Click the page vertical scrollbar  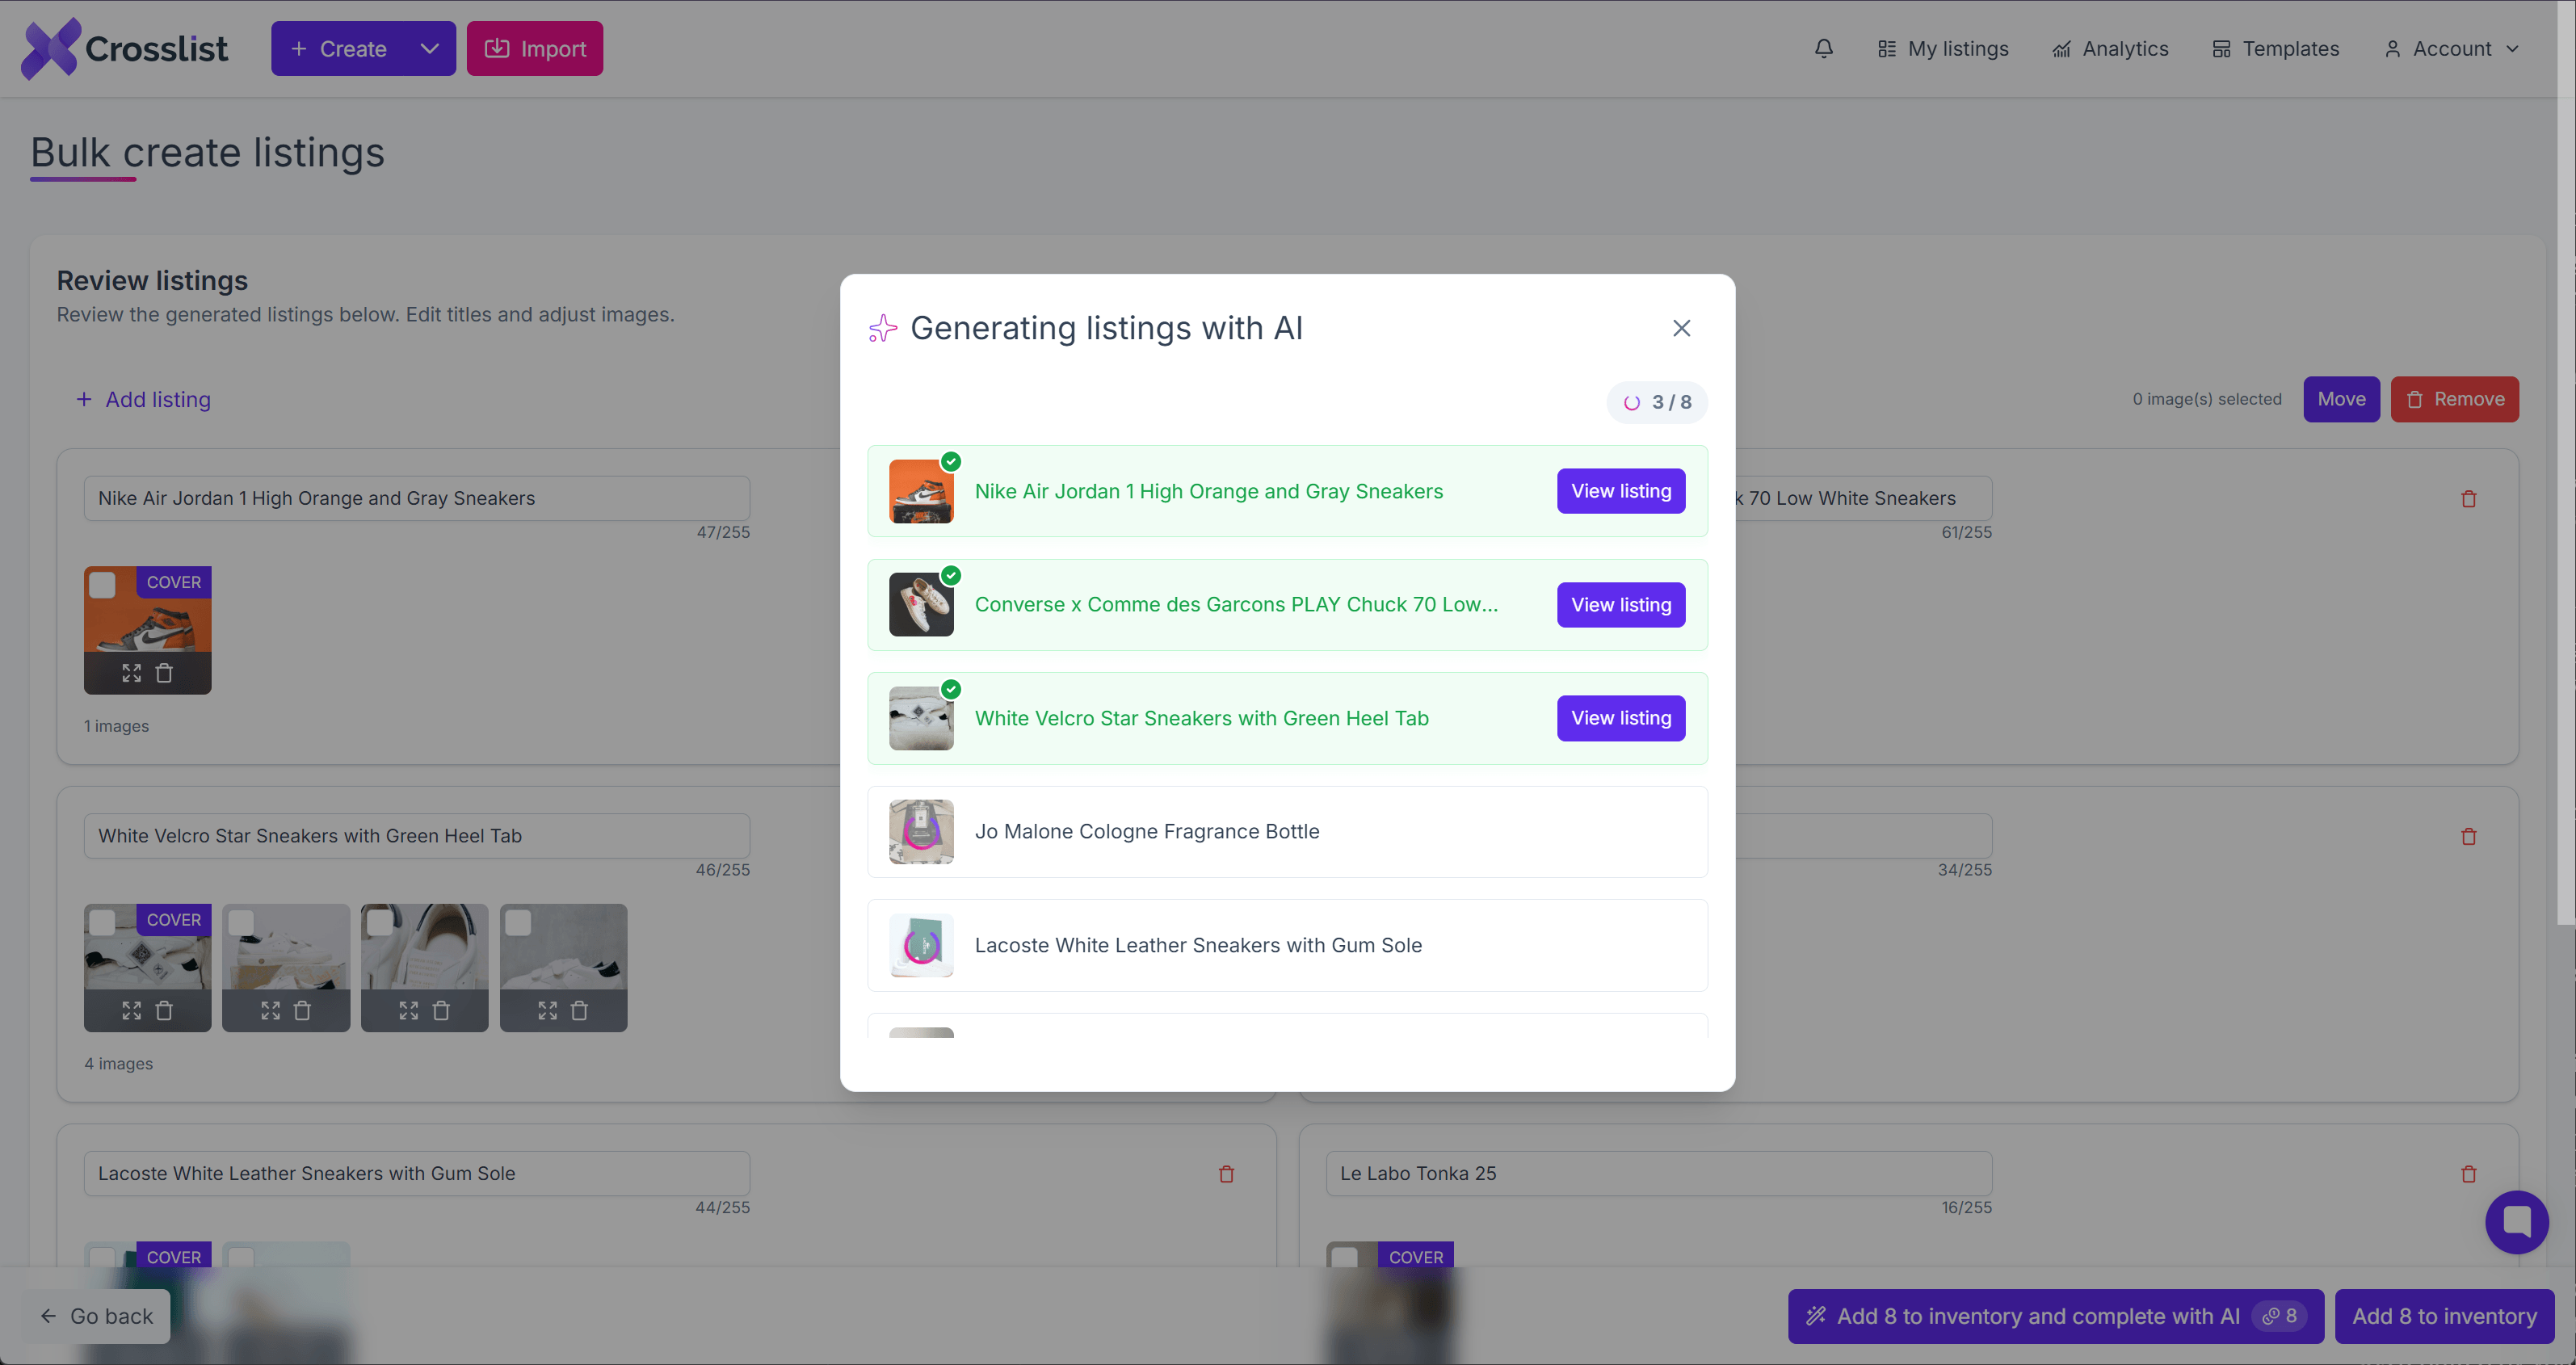click(x=2566, y=462)
